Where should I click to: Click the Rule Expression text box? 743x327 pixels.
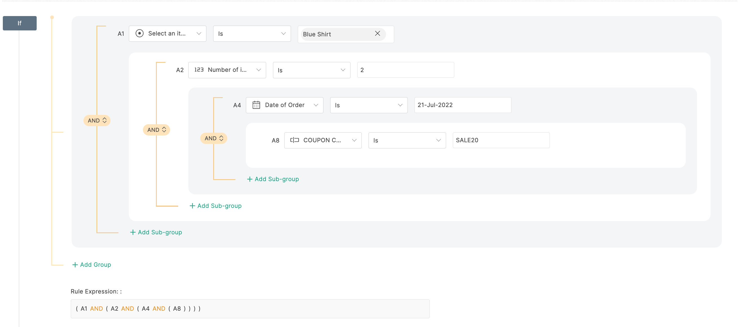250,309
